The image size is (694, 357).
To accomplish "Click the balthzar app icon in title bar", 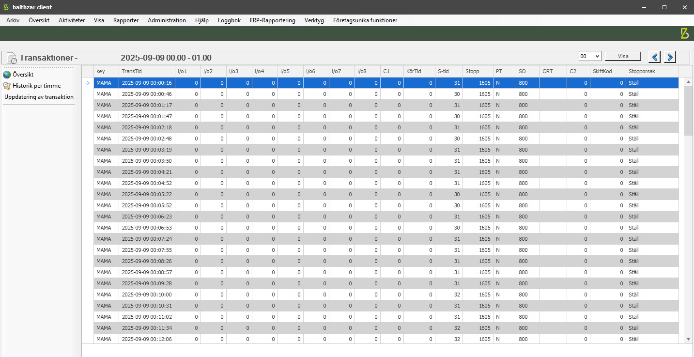I will [x=6, y=7].
